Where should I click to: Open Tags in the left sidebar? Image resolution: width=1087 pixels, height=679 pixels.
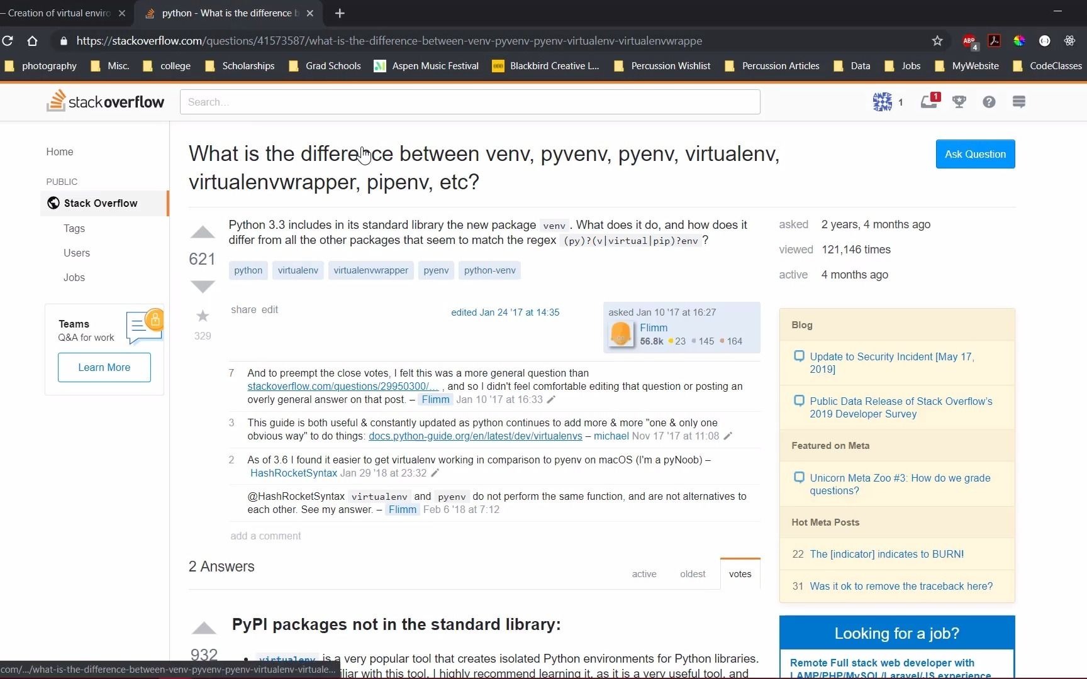pos(74,228)
